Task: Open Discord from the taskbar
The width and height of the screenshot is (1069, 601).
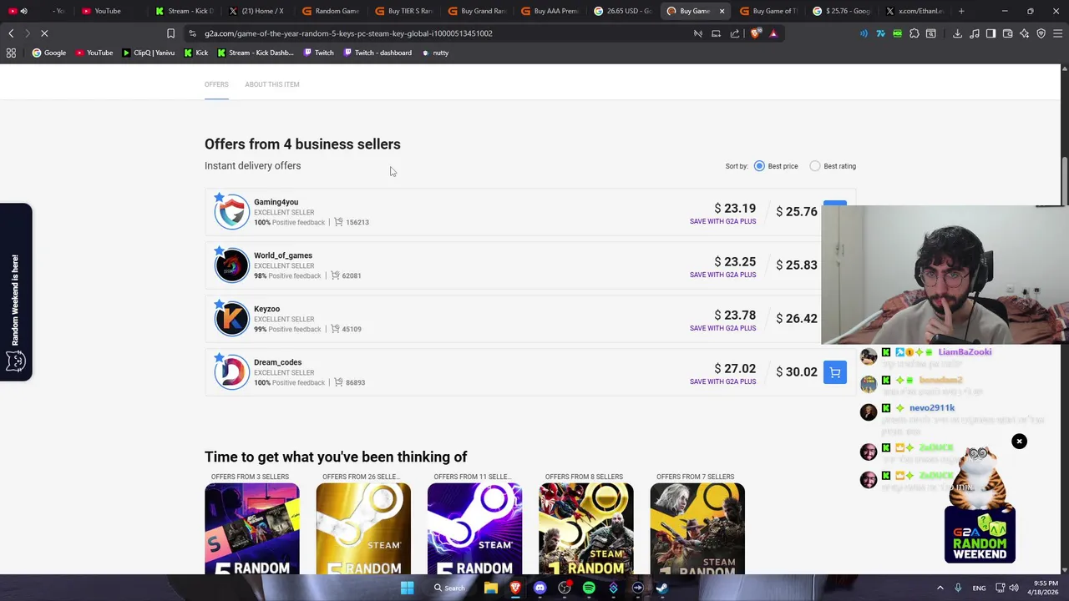Action: 540,588
